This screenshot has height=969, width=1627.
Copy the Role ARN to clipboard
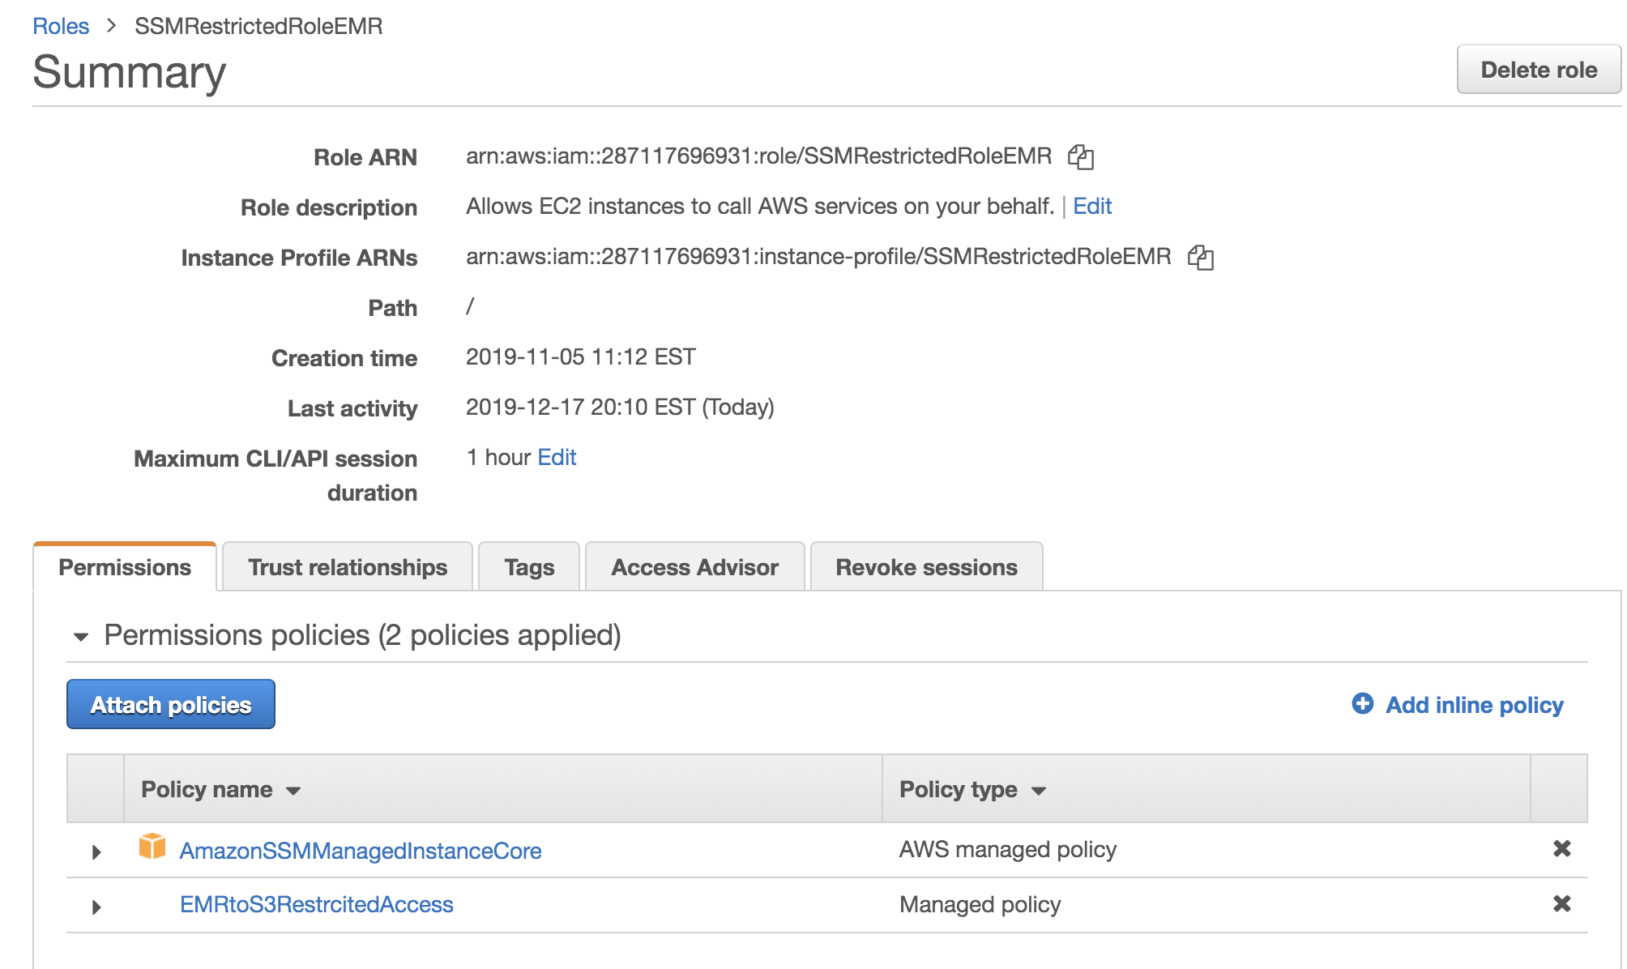[1081, 156]
